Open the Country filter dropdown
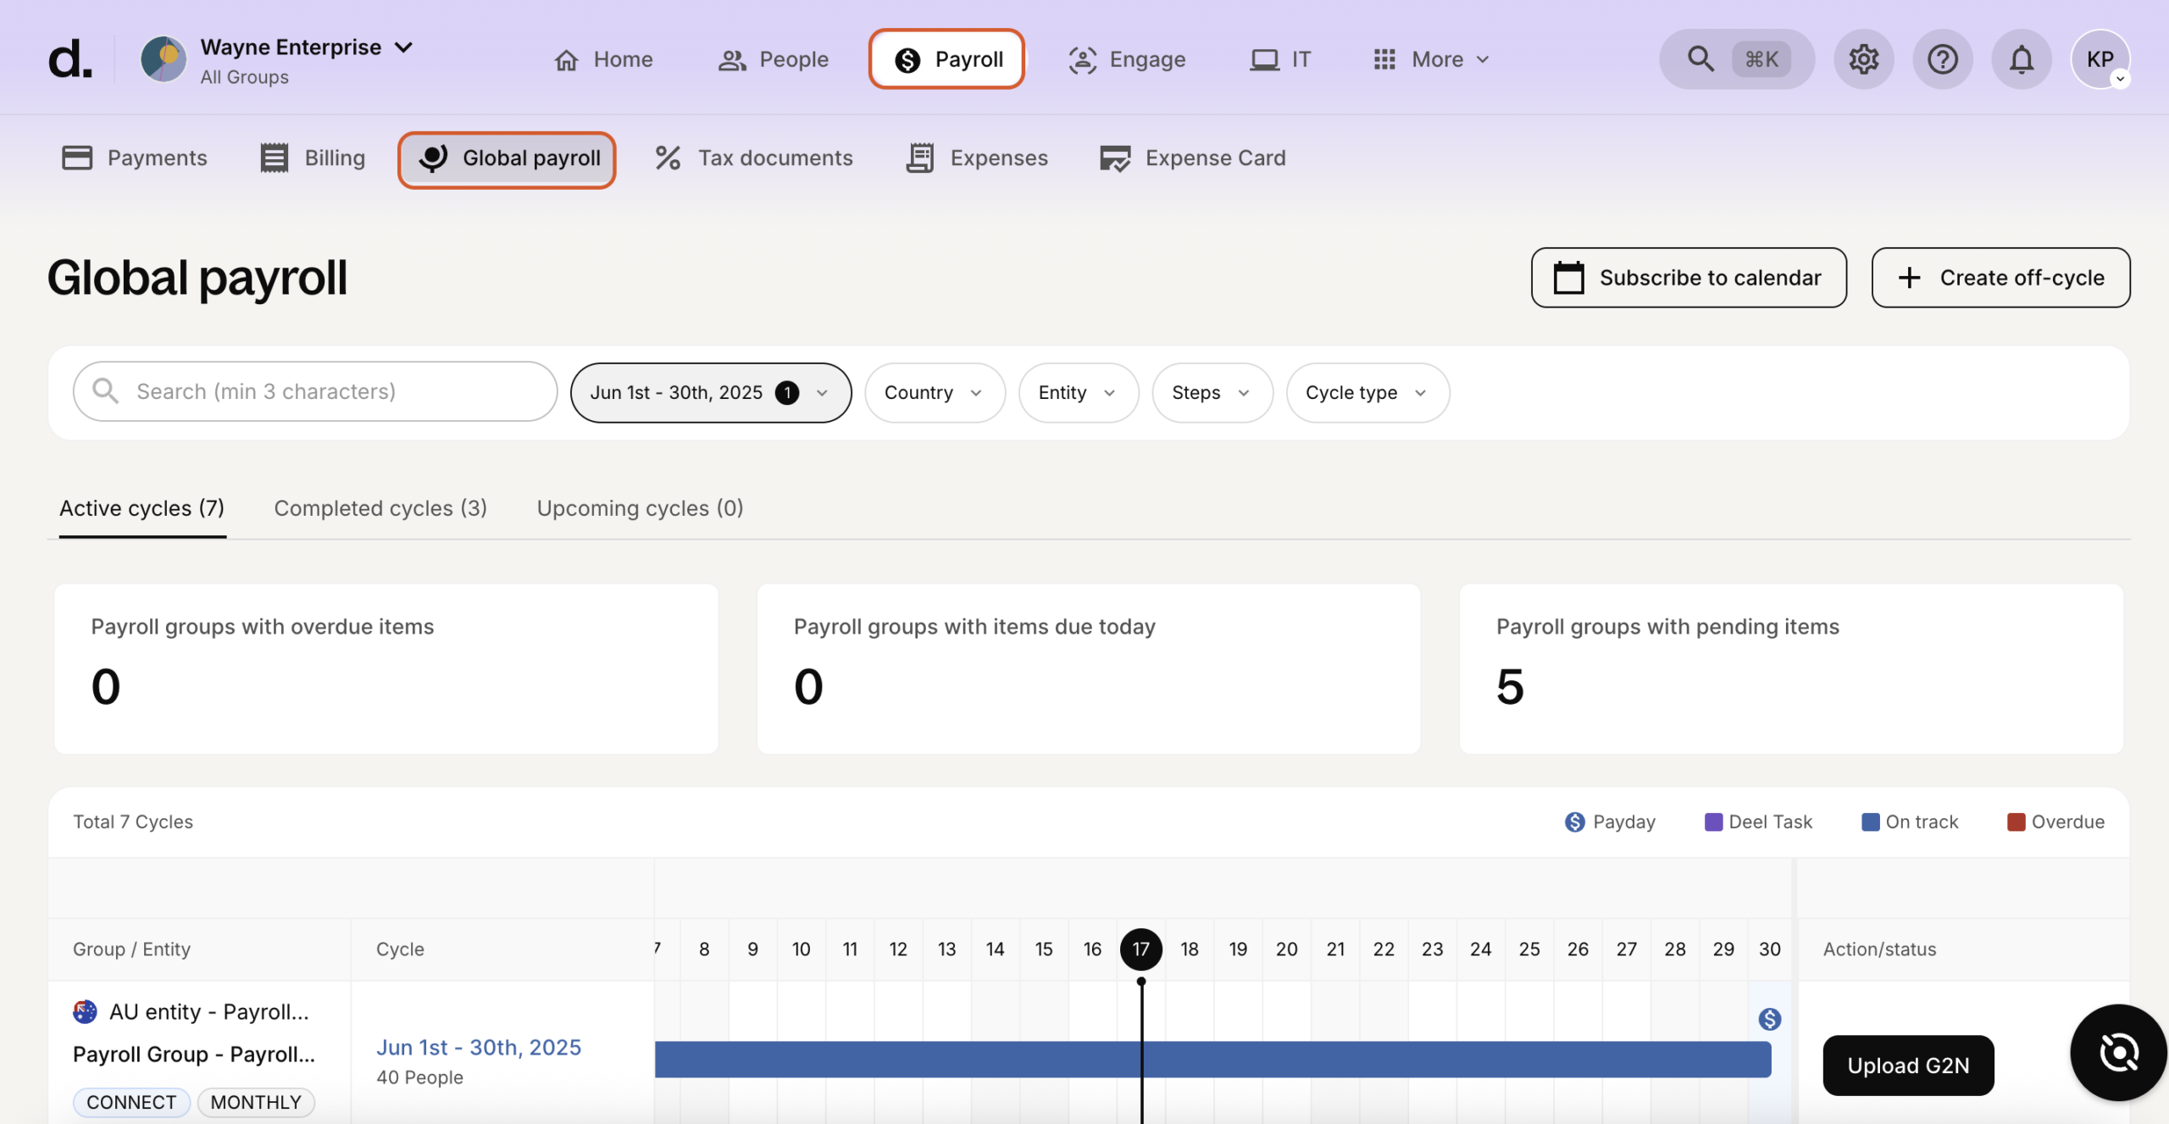 pyautogui.click(x=933, y=392)
